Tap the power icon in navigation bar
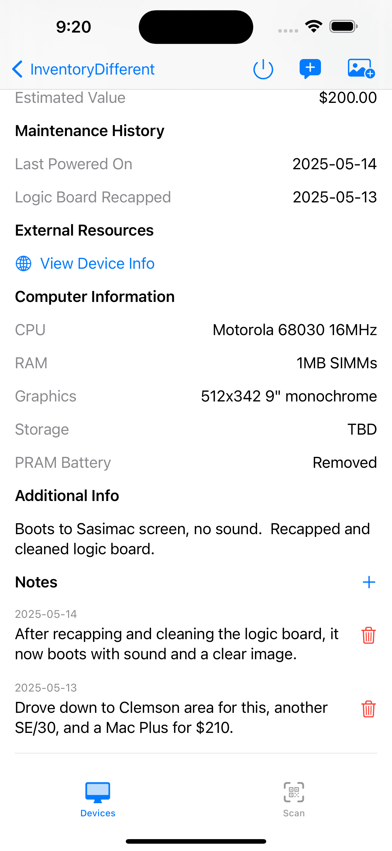Screen dimensions: 392x851 263,69
